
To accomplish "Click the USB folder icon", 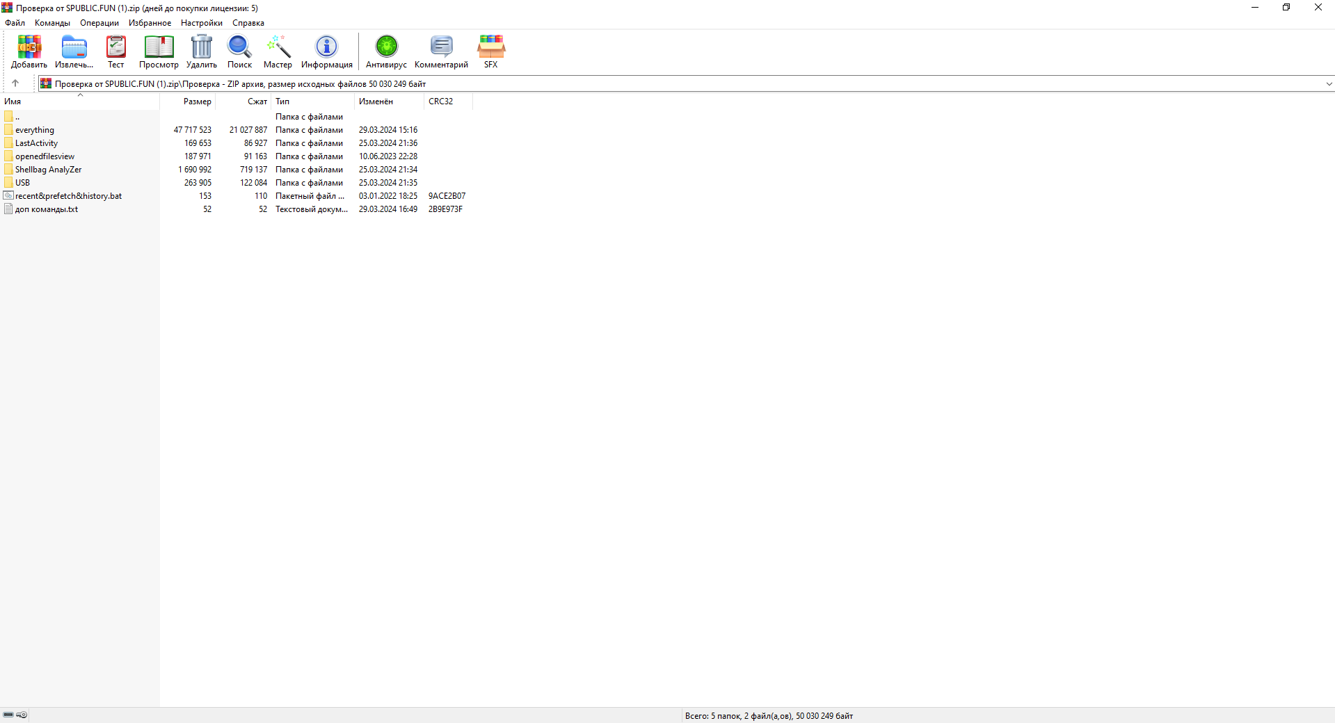I will (x=8, y=183).
